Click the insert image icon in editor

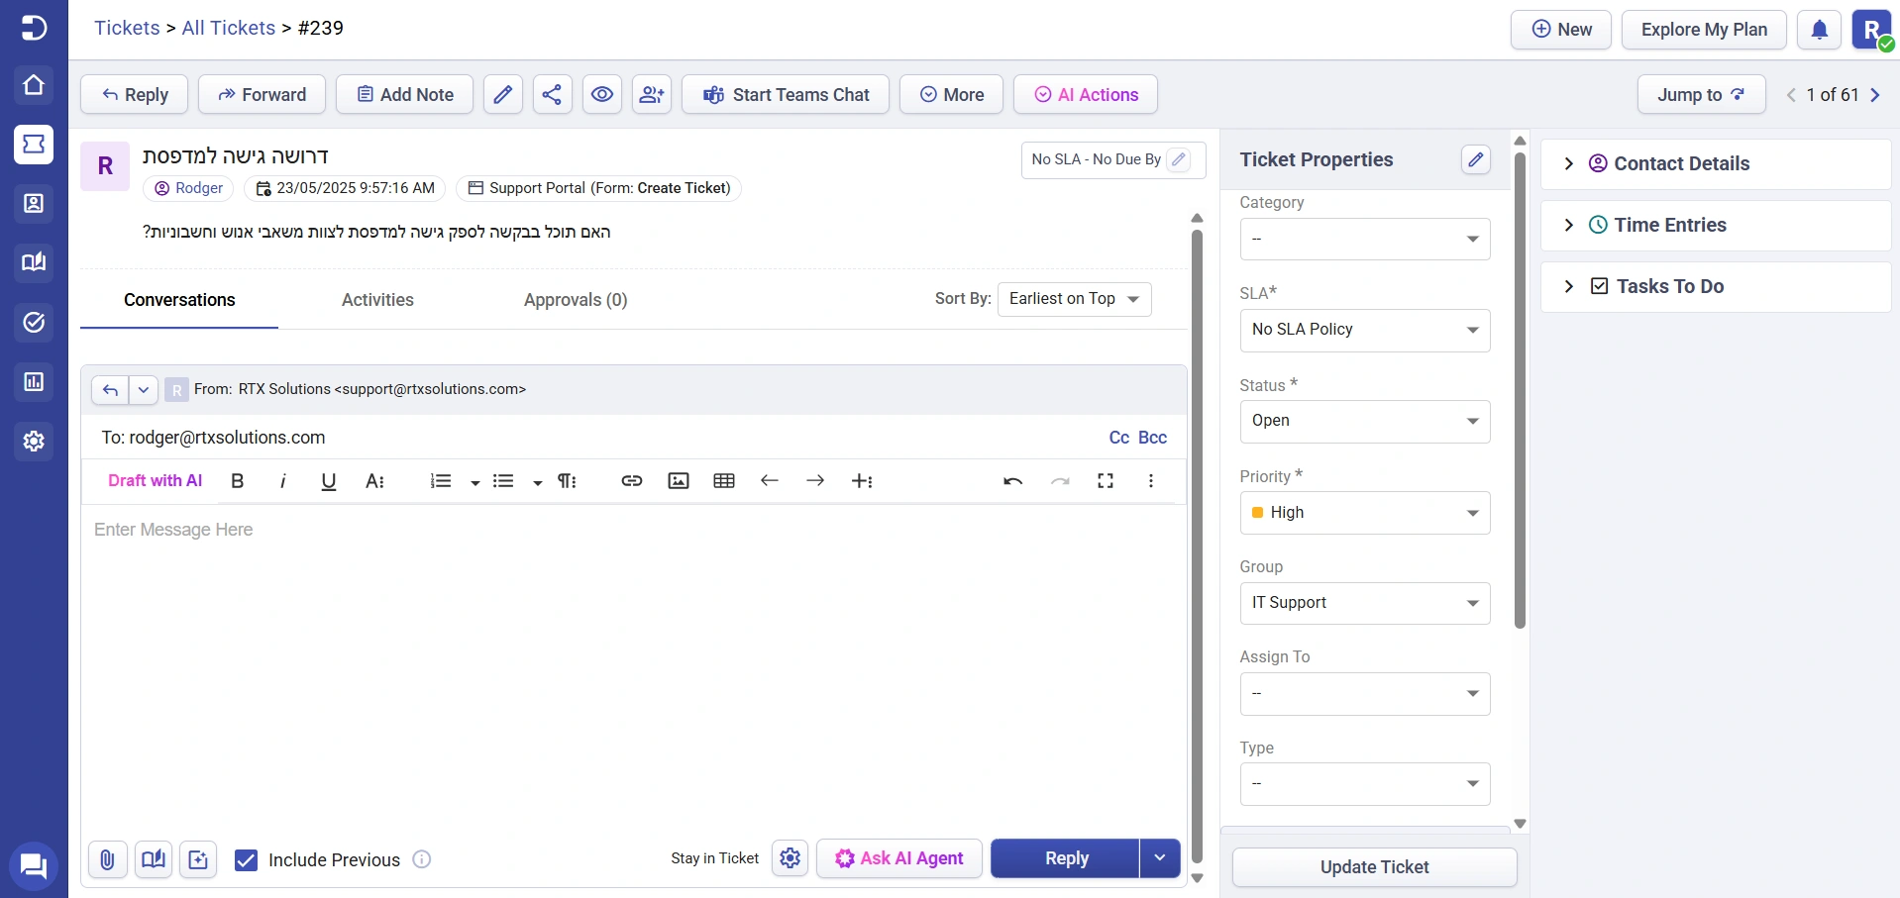pos(679,481)
